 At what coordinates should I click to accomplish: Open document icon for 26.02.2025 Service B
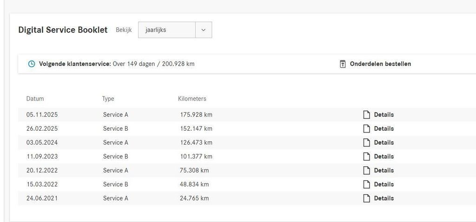pos(367,129)
